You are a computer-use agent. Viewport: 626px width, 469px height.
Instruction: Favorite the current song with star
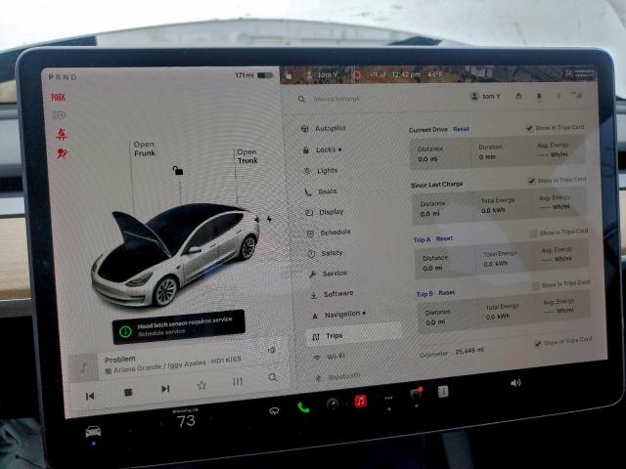pyautogui.click(x=201, y=385)
